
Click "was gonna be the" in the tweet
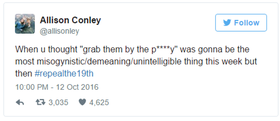pyautogui.click(x=215, y=49)
